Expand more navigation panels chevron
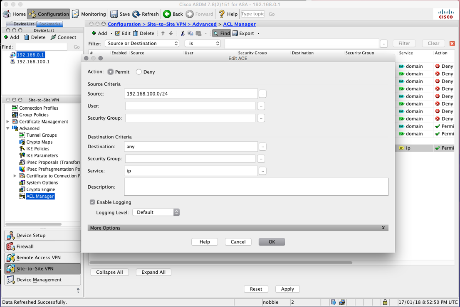460x307 pixels. point(78,290)
